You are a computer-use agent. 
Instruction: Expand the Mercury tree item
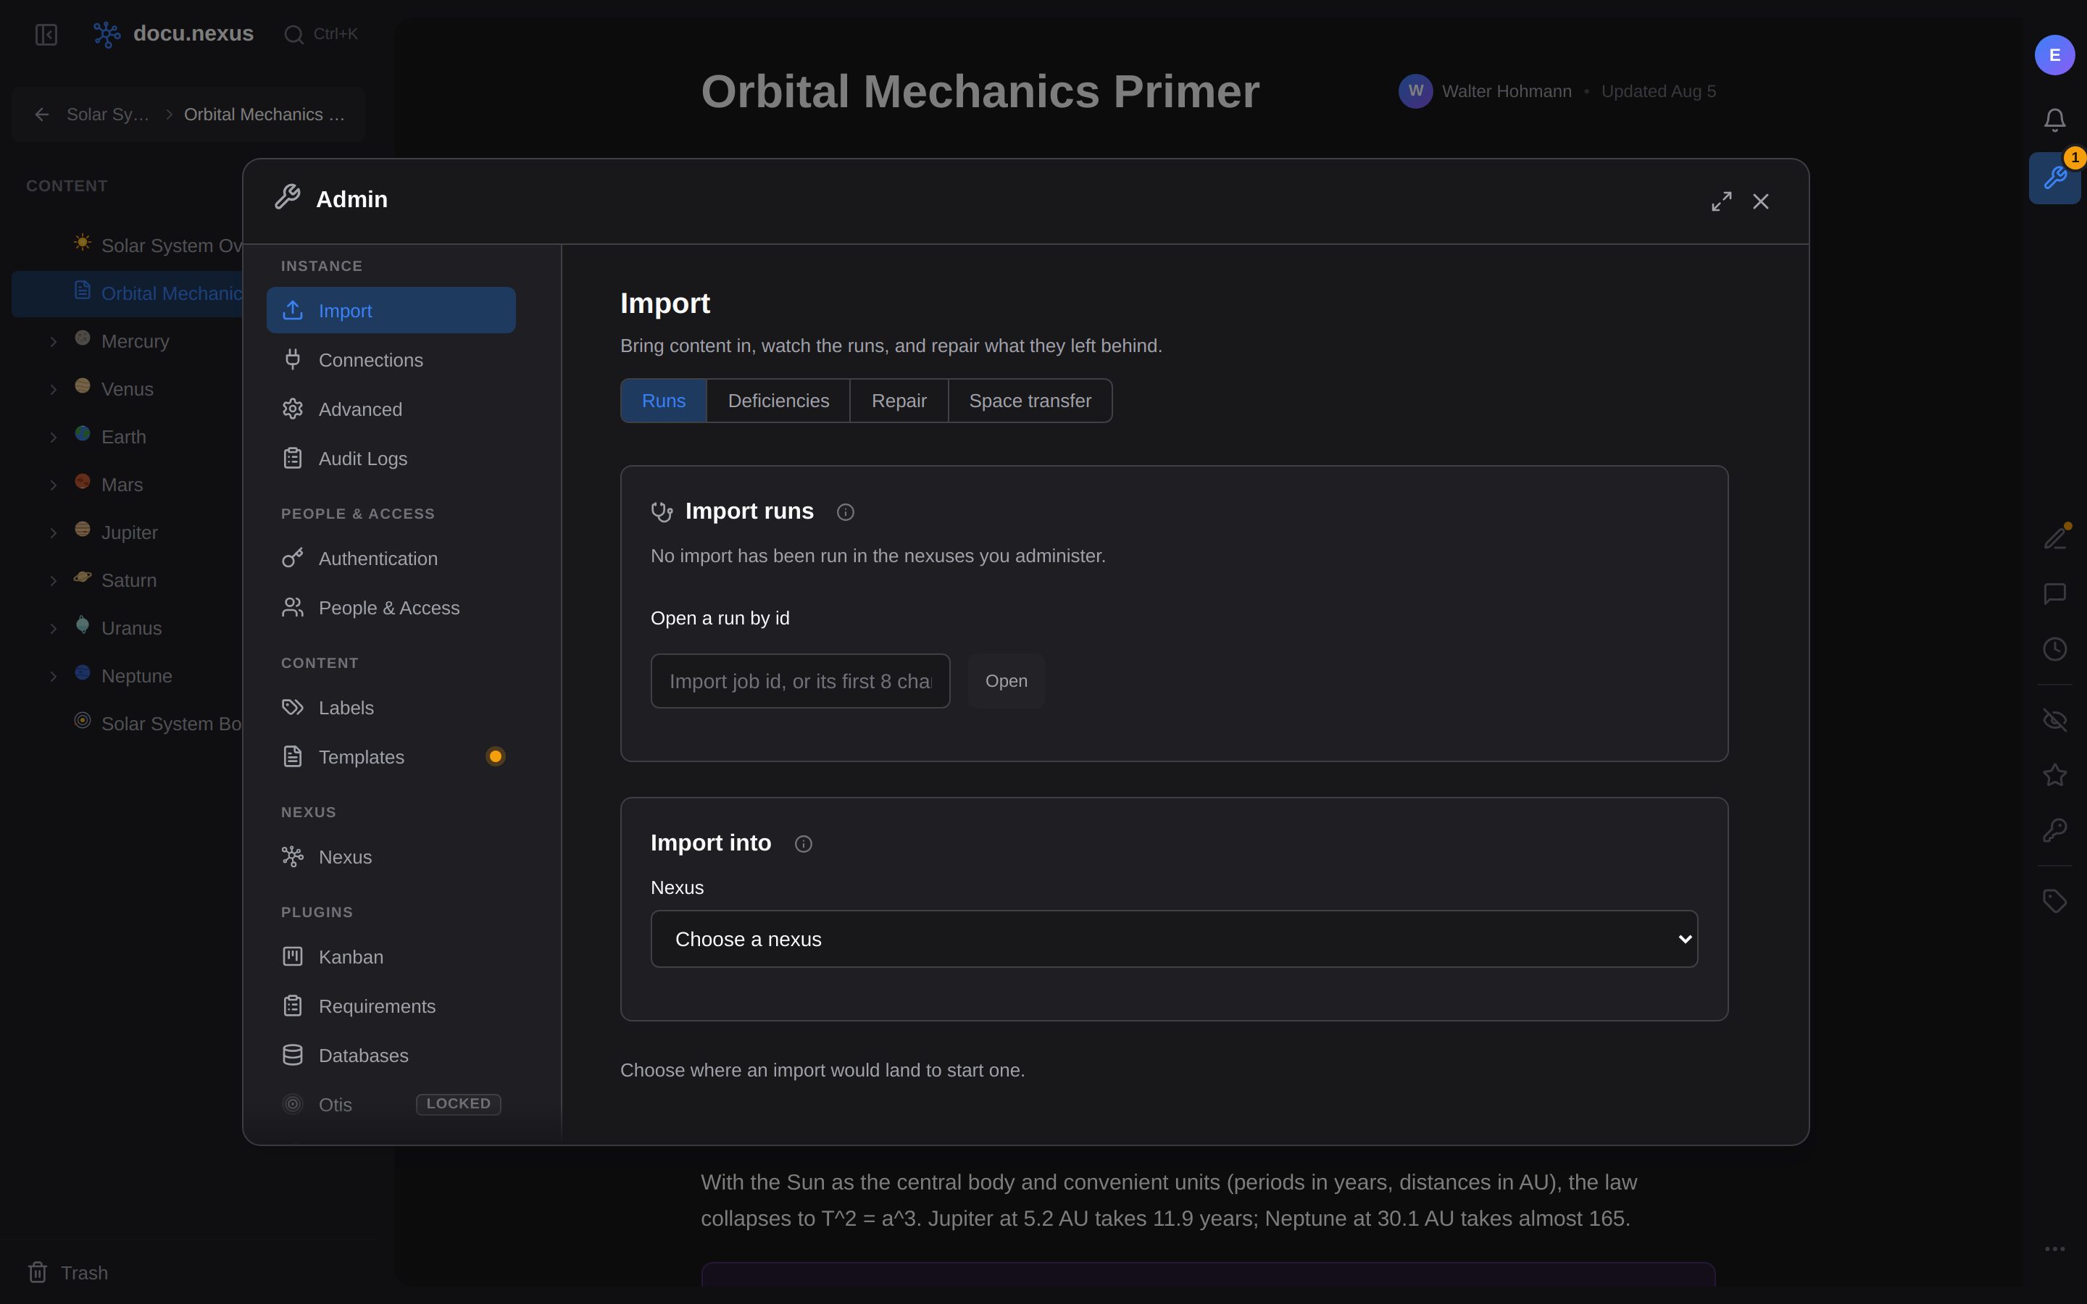point(54,343)
